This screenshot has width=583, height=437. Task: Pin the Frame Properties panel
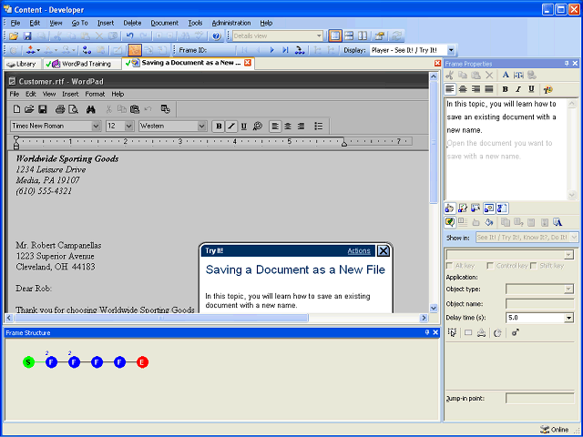coord(567,64)
